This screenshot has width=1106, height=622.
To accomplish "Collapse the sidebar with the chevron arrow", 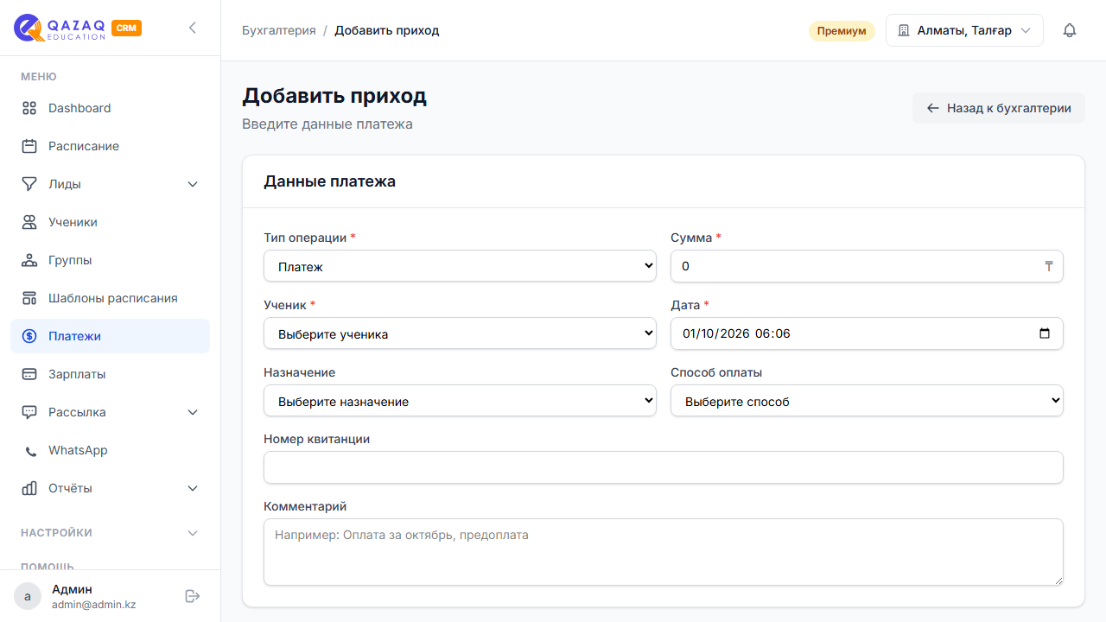I will (x=193, y=28).
